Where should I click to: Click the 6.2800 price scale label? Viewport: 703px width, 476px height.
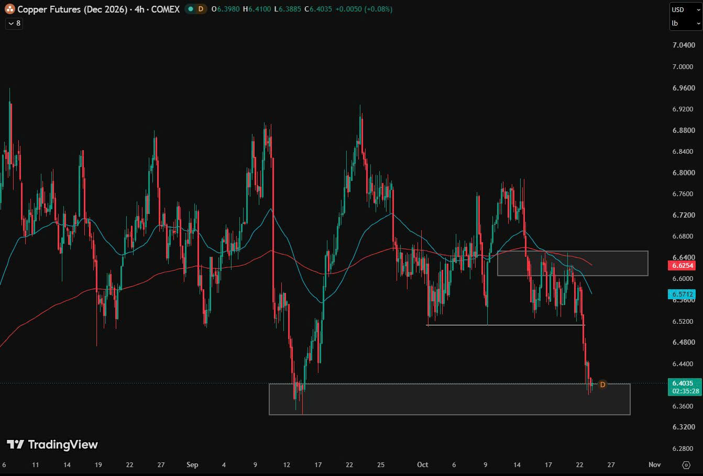point(684,448)
